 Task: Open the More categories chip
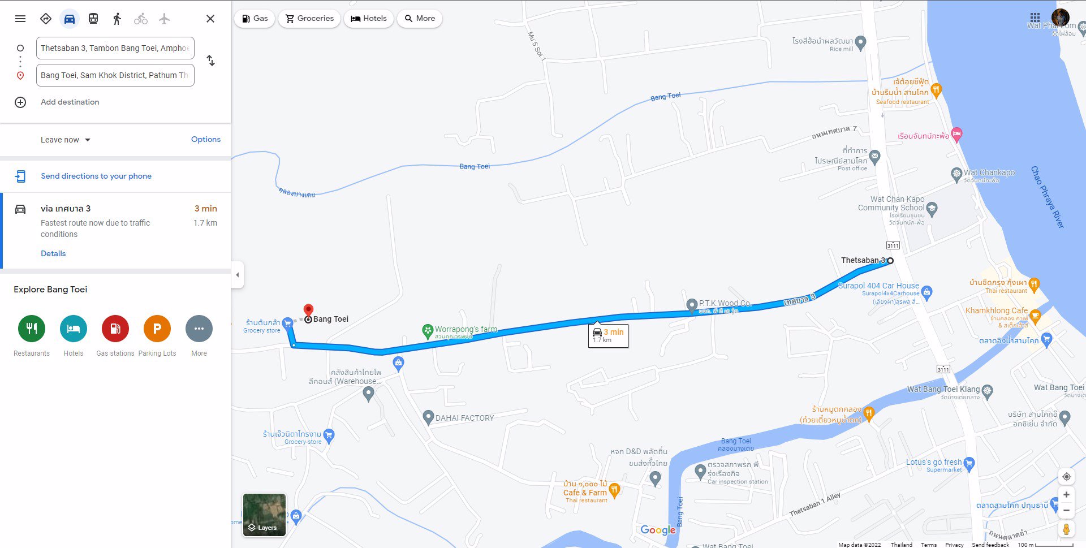(420, 18)
